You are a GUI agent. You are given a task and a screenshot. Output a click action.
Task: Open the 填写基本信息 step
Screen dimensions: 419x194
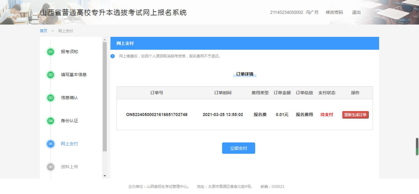[74, 74]
